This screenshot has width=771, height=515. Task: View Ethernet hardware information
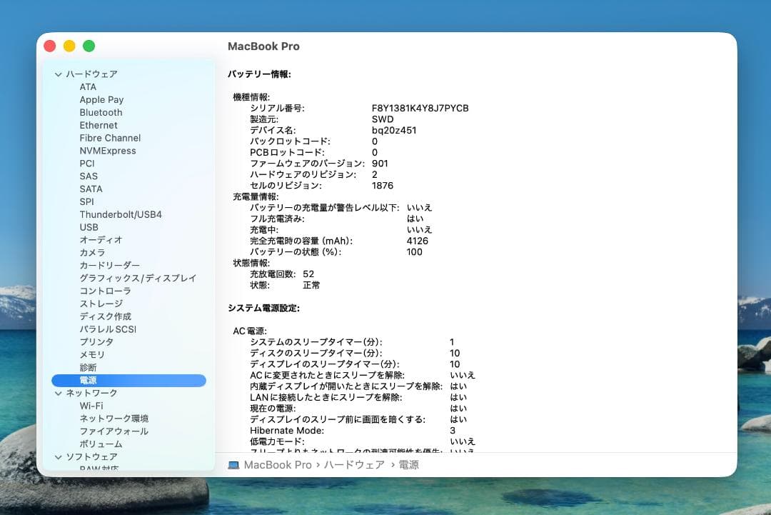point(99,125)
